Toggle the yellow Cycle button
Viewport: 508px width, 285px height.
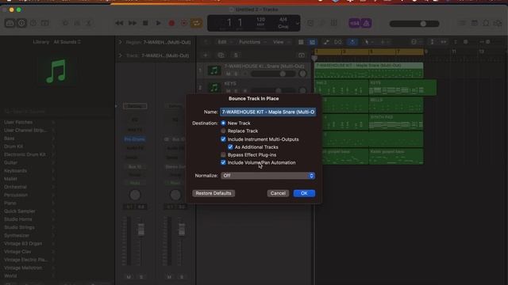tap(196, 23)
